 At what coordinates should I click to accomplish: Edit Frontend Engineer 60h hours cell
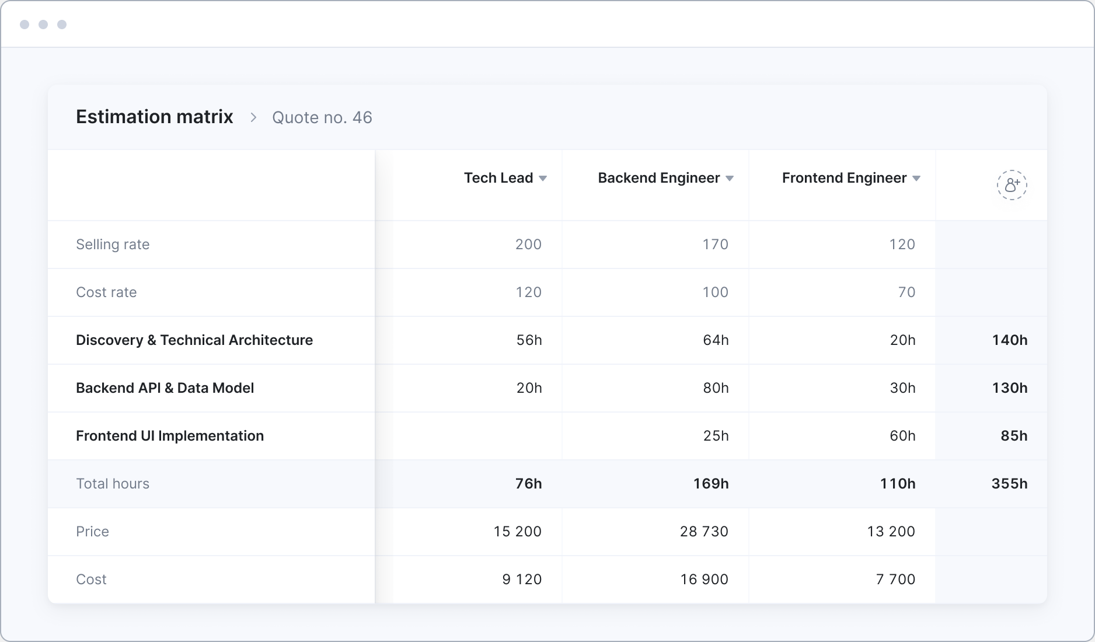[x=902, y=436]
